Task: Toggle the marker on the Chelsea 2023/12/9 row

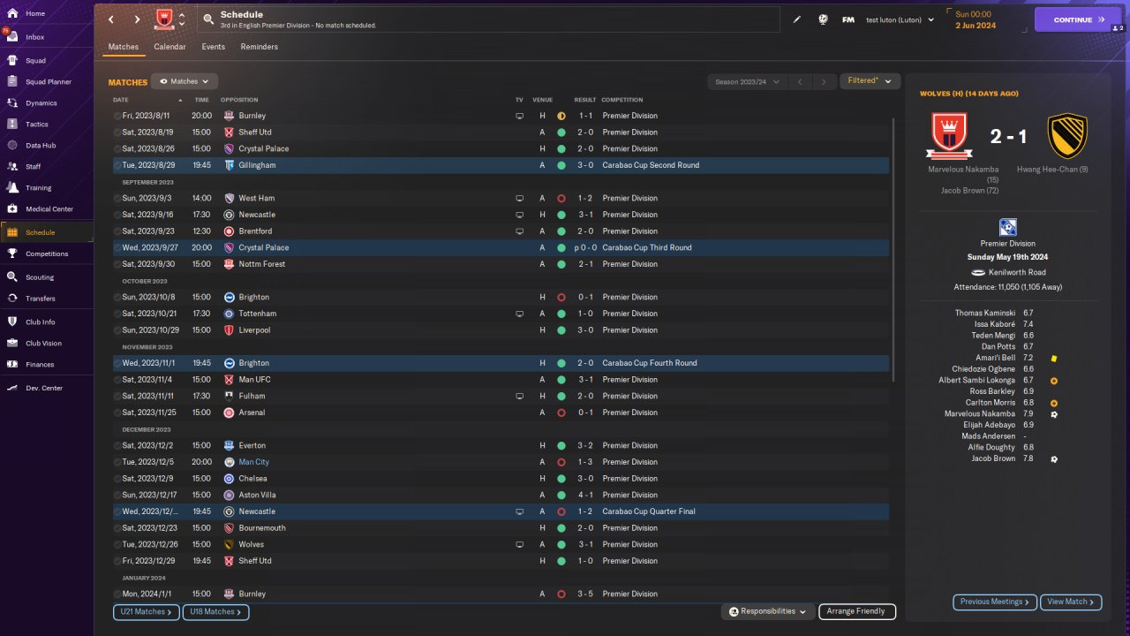Action: pos(117,479)
